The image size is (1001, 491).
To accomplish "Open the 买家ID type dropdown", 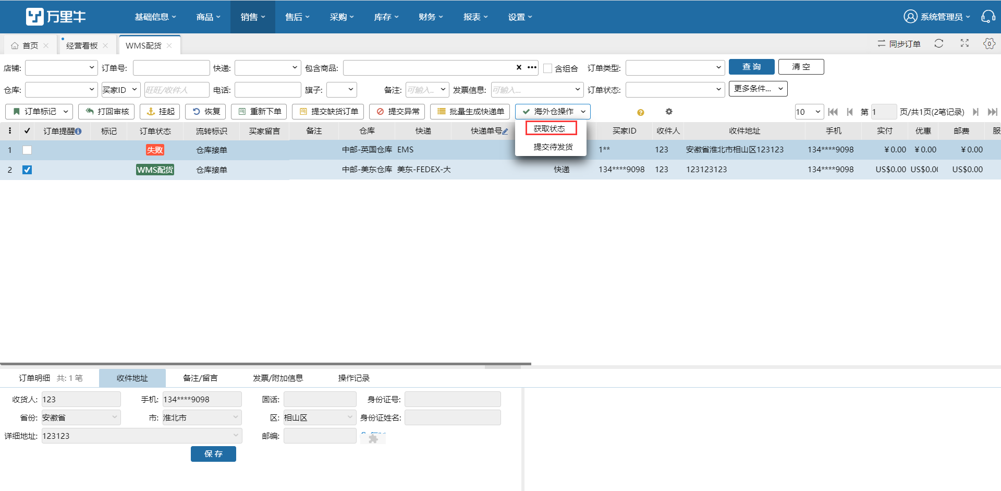I will [x=120, y=90].
